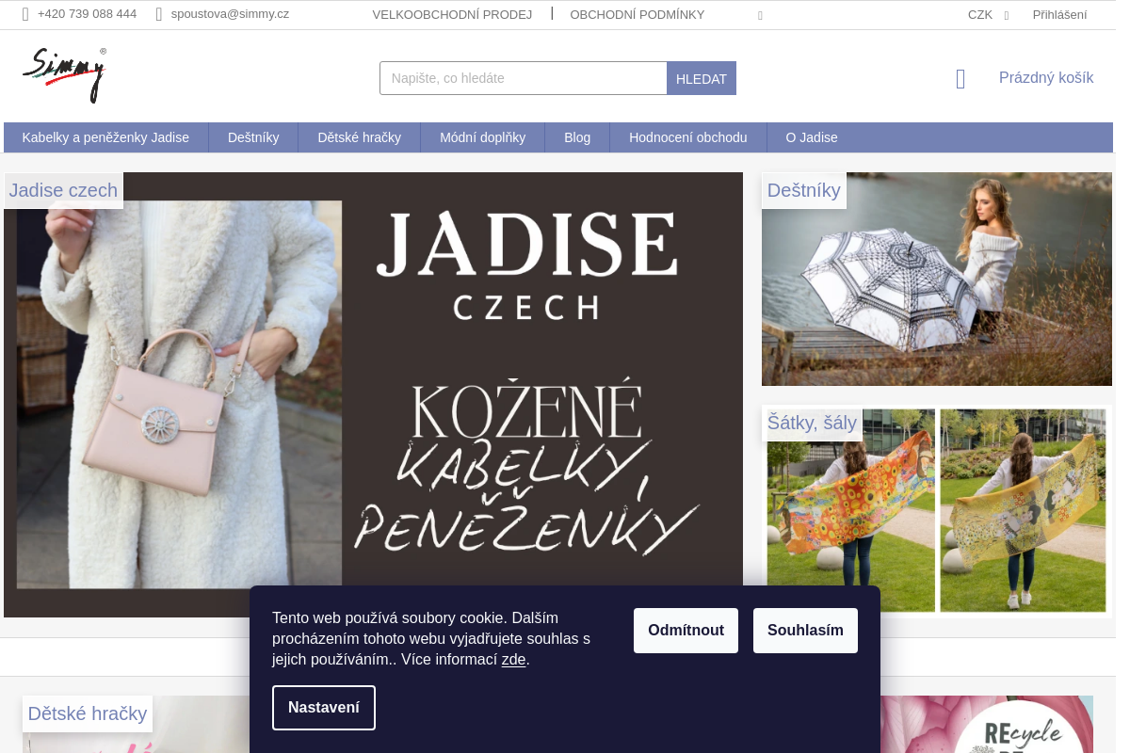Image resolution: width=1130 pixels, height=753 pixels.
Task: Reject cookies with Odmítnout button
Action: (686, 631)
